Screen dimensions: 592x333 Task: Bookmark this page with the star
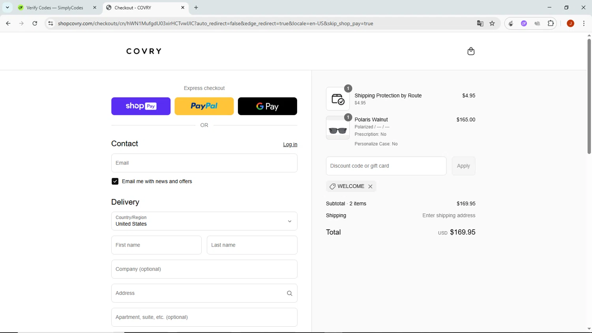[492, 23]
